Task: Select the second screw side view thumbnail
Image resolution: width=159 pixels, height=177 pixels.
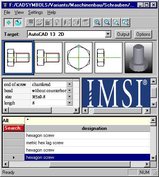Action: [x=49, y=58]
